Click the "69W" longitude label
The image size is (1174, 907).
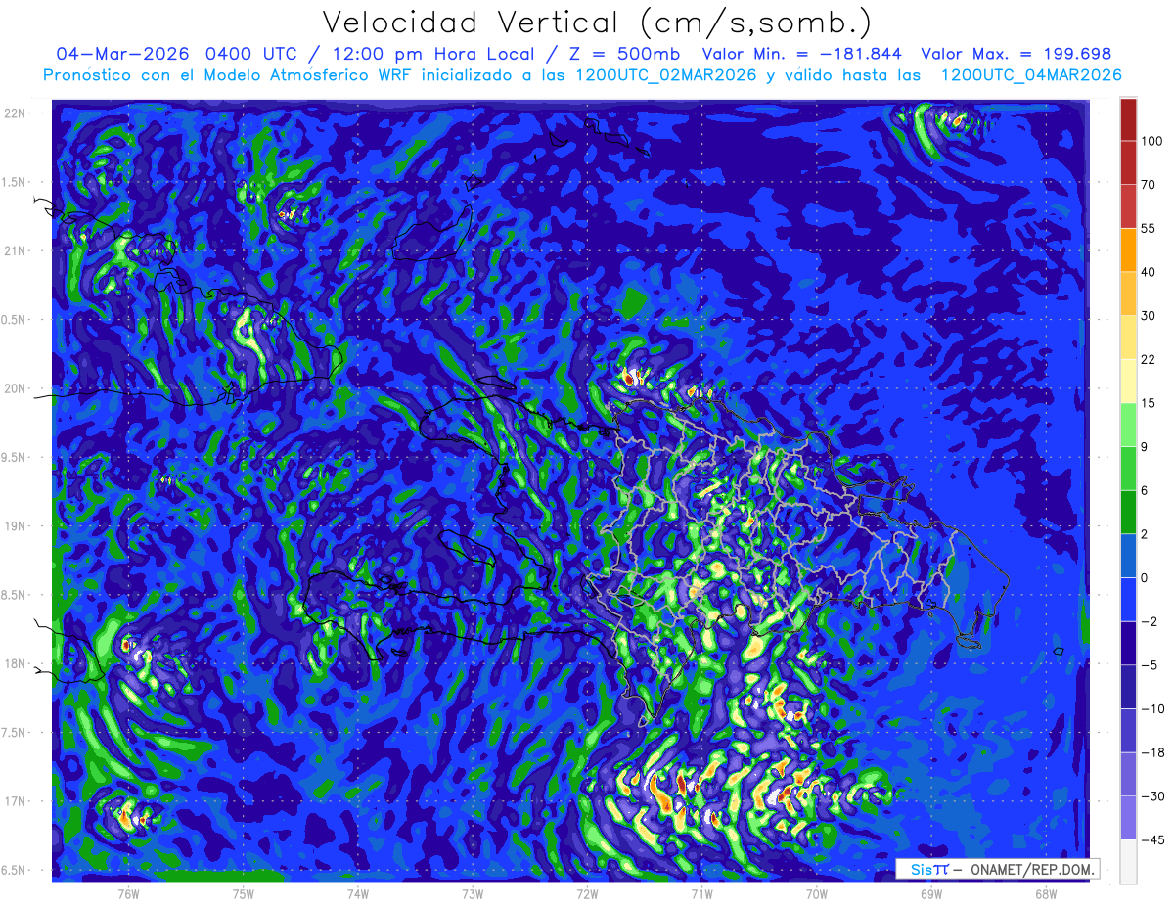[x=930, y=893]
